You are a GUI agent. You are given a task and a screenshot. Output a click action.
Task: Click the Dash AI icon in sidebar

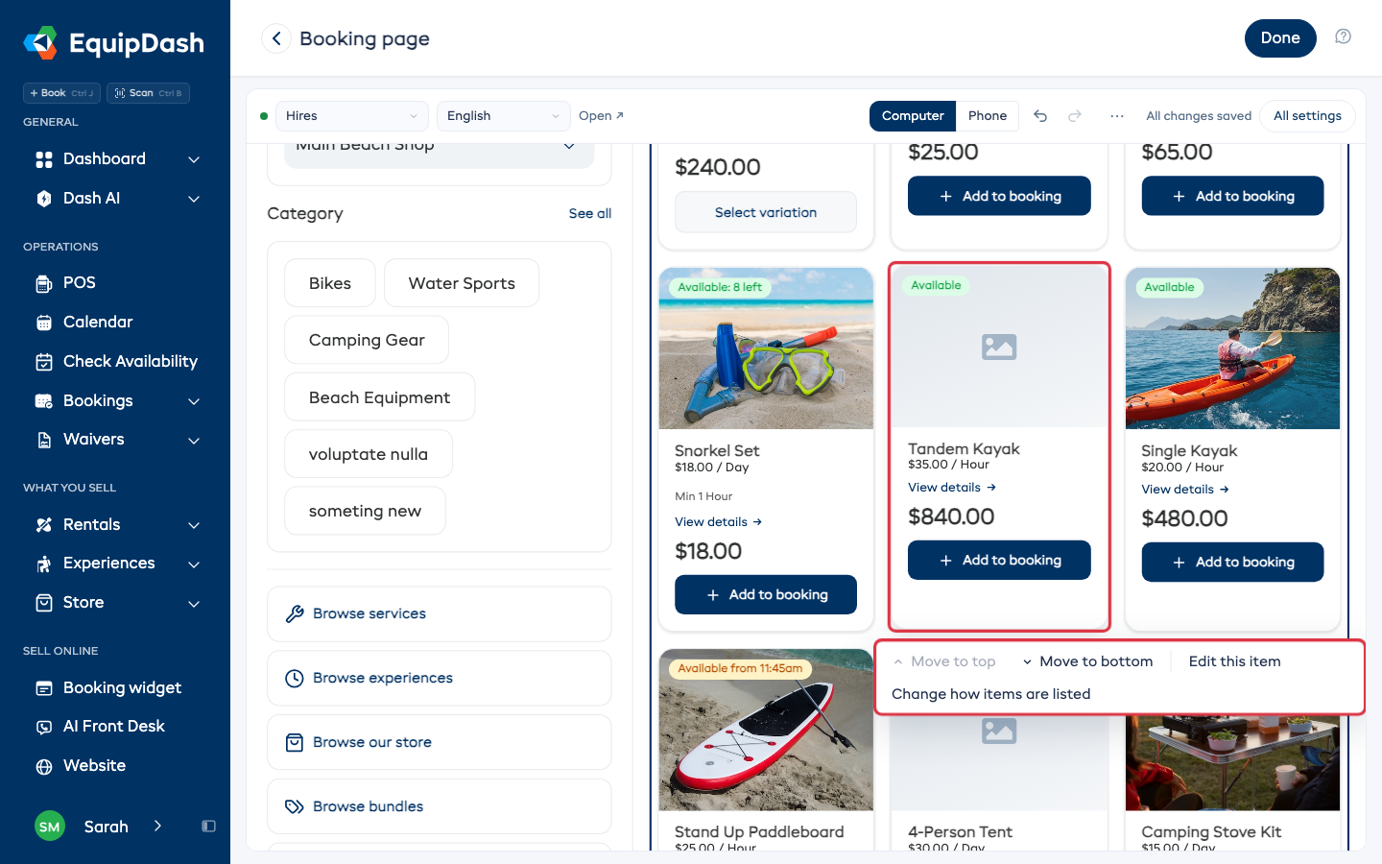(44, 199)
